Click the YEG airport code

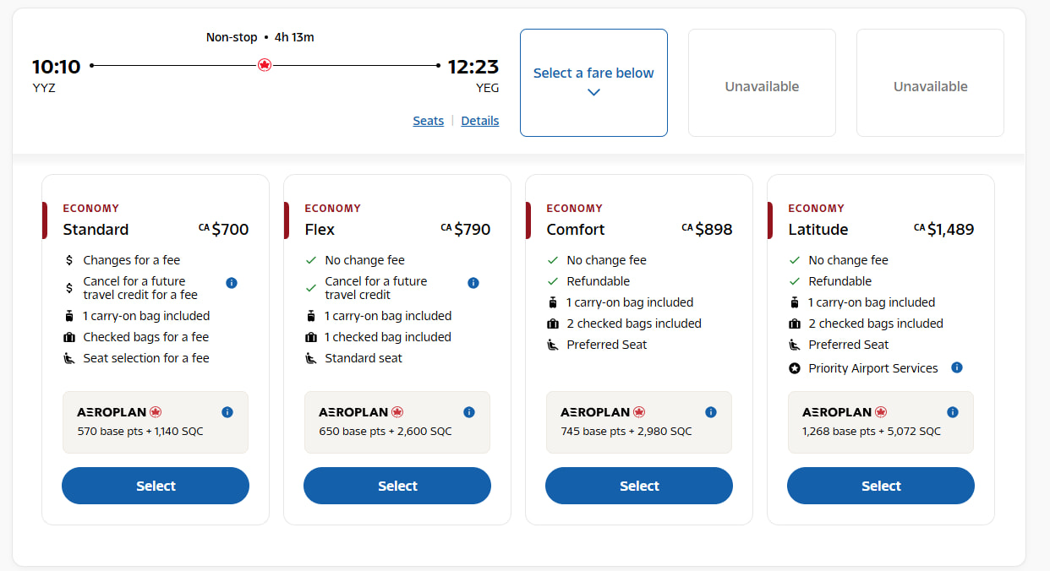pyautogui.click(x=488, y=87)
